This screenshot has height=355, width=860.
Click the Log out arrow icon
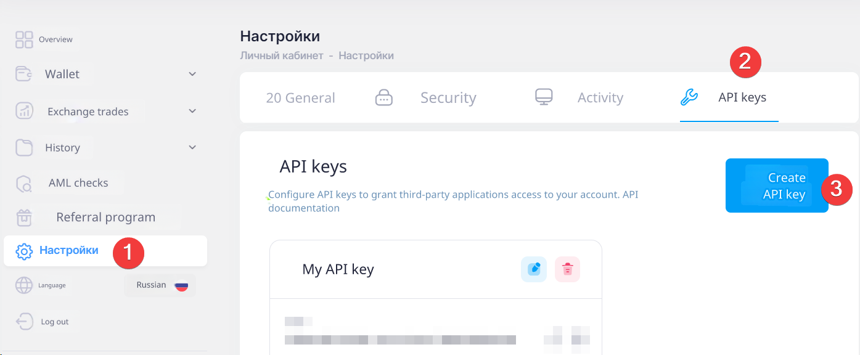[24, 321]
